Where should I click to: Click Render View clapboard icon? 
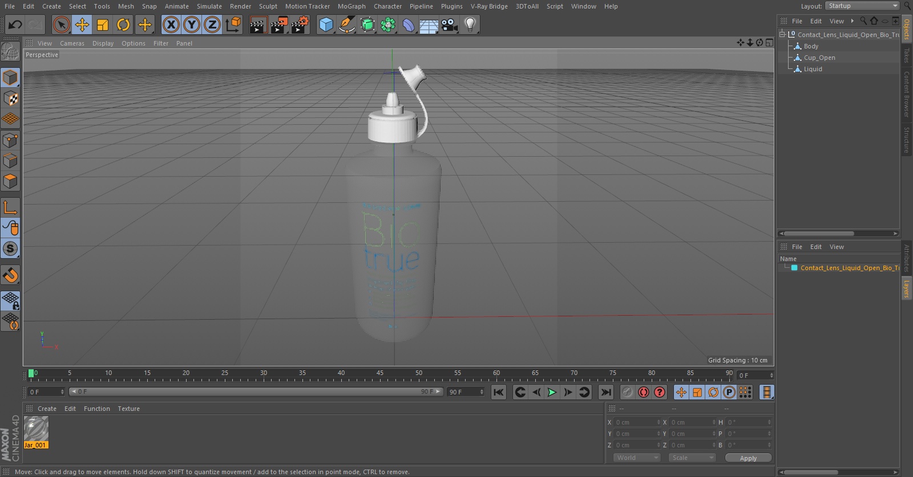click(258, 25)
